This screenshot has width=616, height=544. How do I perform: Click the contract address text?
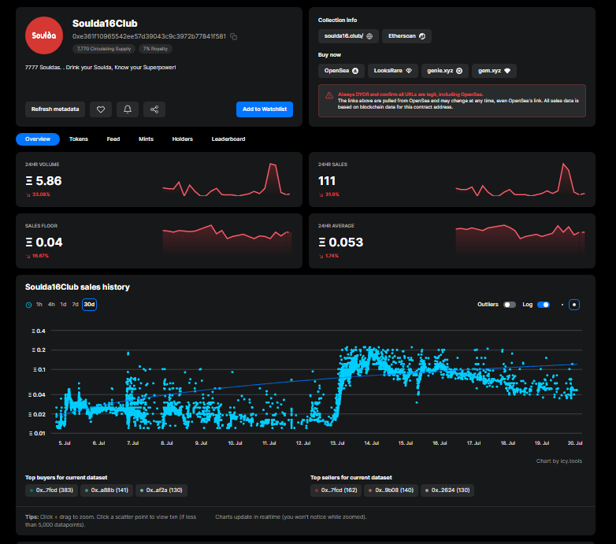pyautogui.click(x=150, y=36)
